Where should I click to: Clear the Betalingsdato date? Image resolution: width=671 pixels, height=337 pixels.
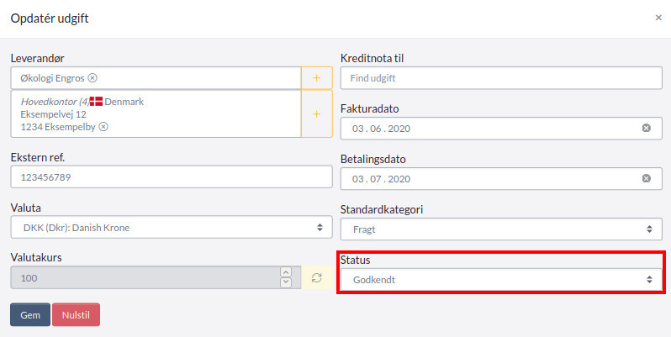(646, 178)
